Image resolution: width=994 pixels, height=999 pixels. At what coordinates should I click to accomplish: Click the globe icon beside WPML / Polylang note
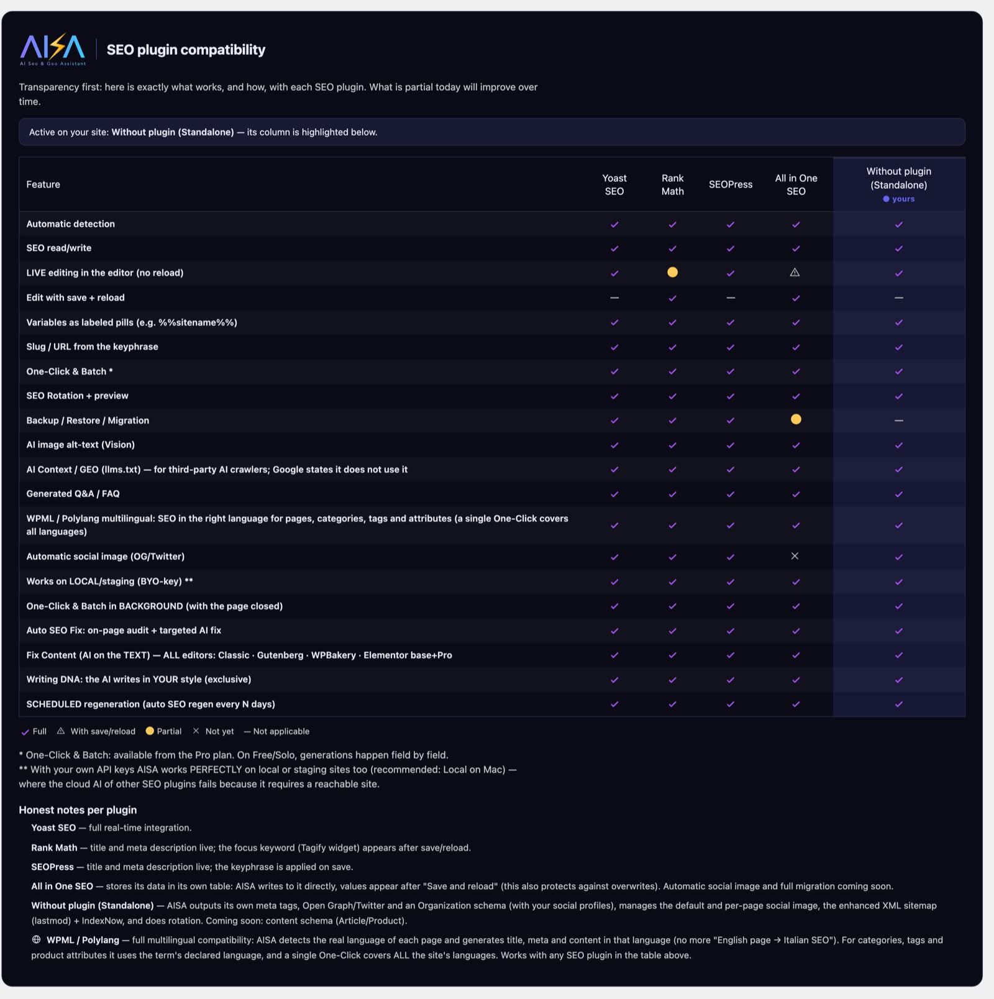36,939
